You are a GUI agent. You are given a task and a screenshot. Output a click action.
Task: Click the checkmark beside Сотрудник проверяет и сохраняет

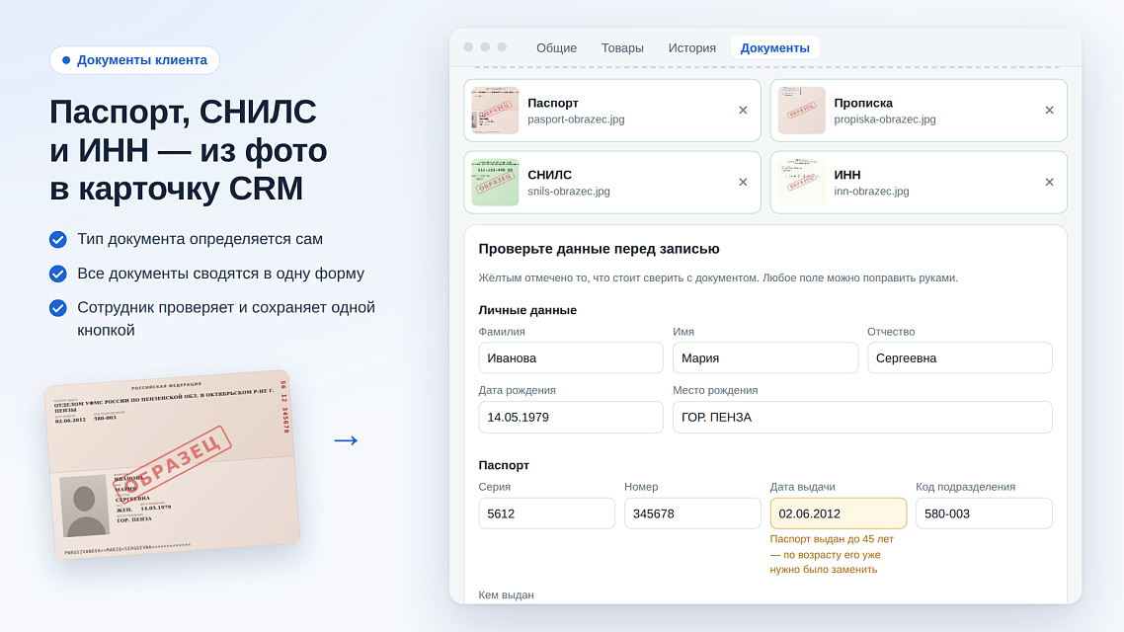(x=58, y=308)
